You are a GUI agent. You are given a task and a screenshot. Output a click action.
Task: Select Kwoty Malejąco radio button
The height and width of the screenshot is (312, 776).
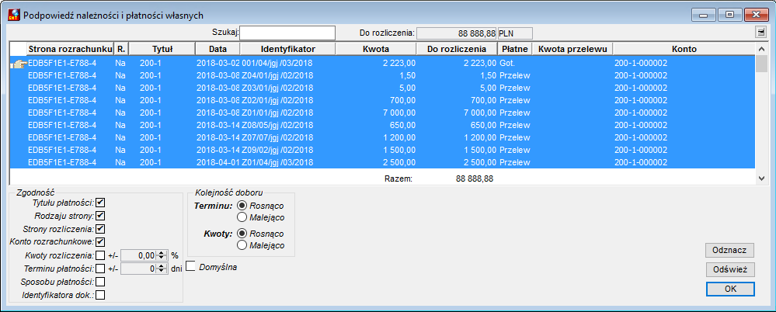coord(242,244)
